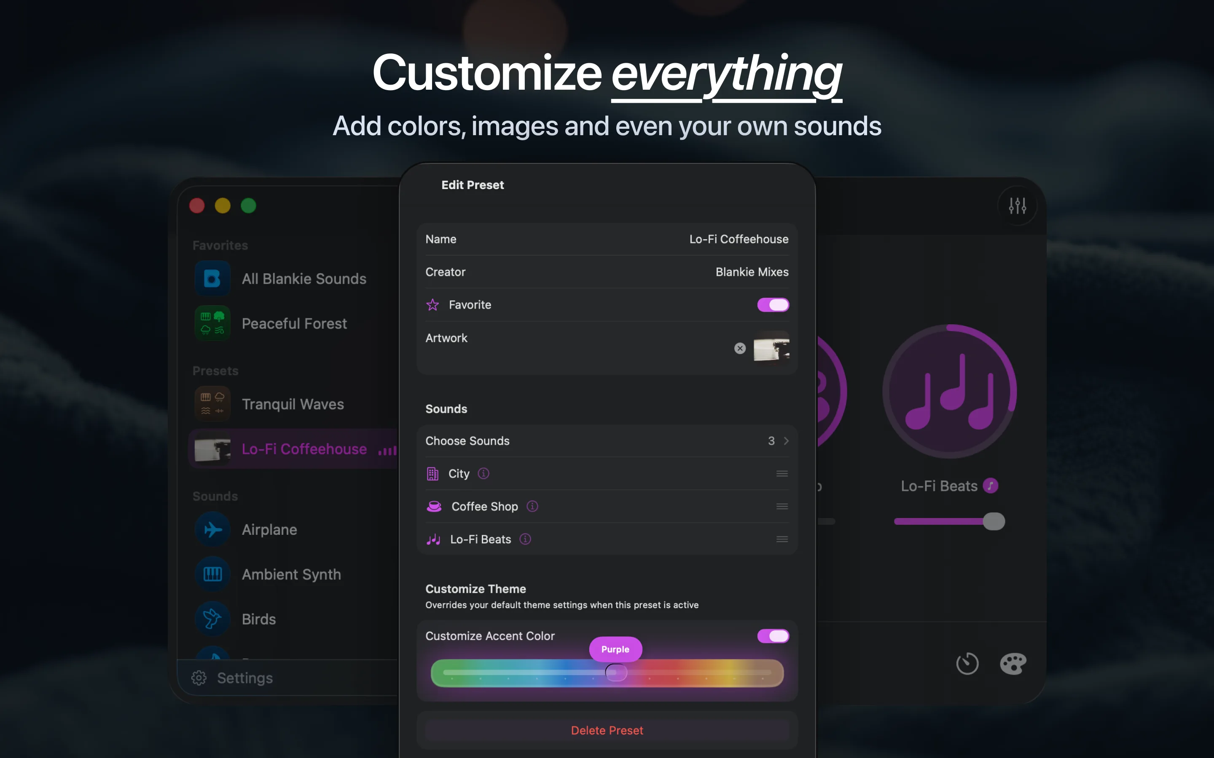
Task: Click the Lo-Fi Coffeehouse thumbnail in sidebar
Action: [212, 448]
